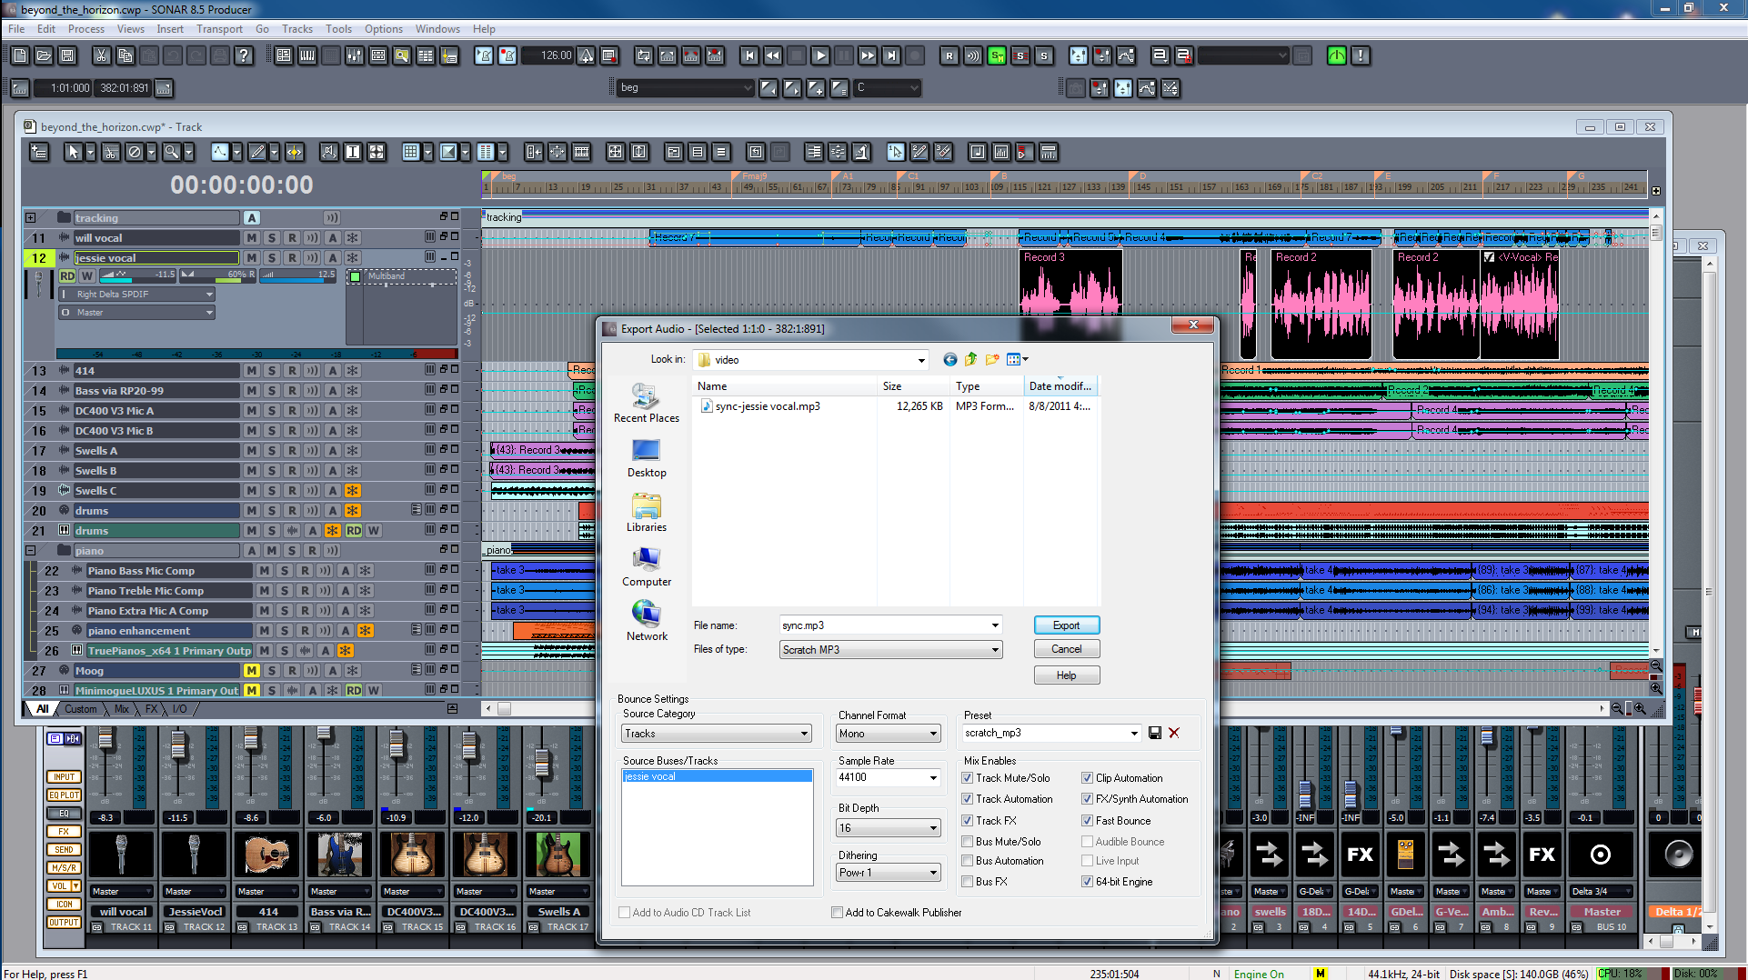The width and height of the screenshot is (1748, 980).
Task: Uncheck the Fast Bounce option
Action: click(1087, 821)
